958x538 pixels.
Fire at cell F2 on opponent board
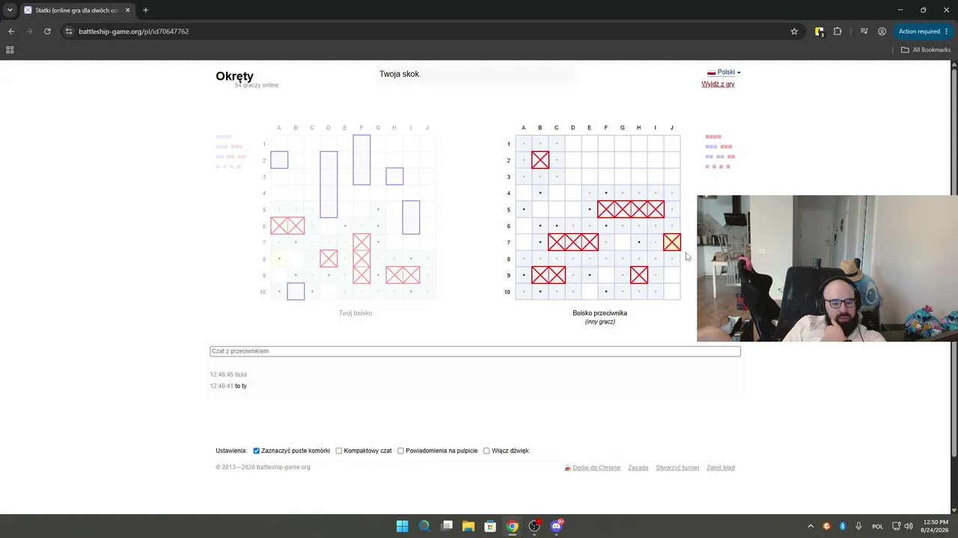click(606, 160)
